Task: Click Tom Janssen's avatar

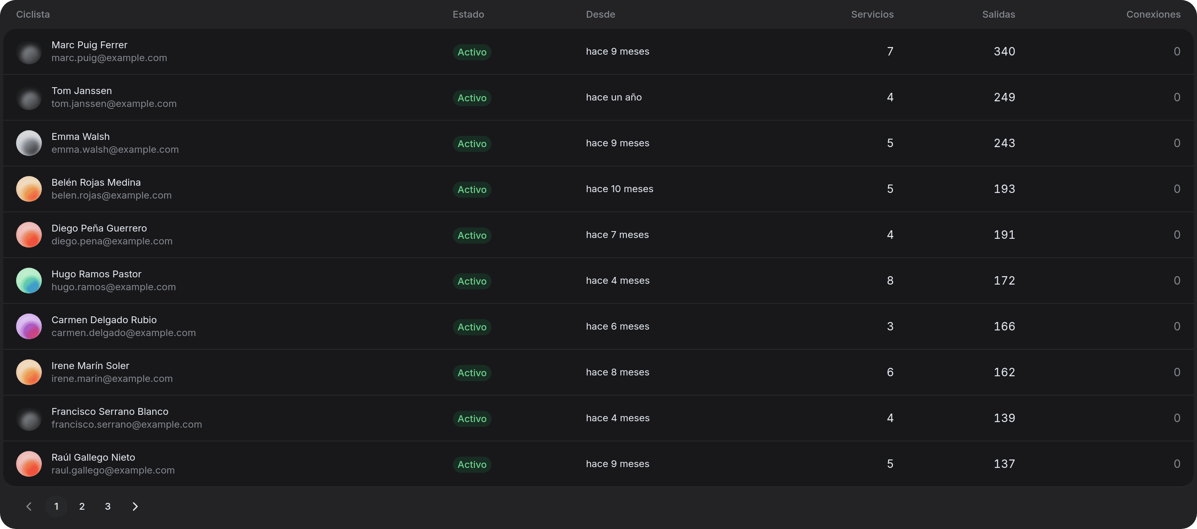Action: coord(29,97)
